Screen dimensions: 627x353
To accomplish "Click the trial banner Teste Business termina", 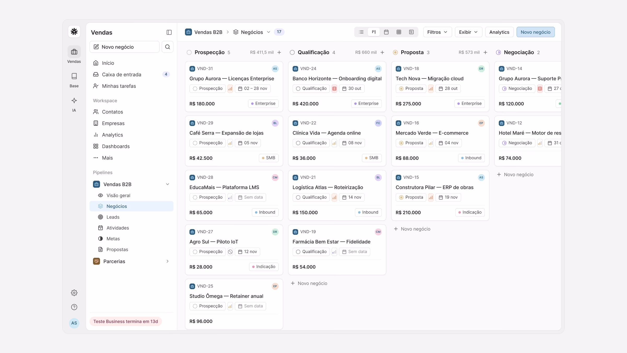I will (x=126, y=321).
